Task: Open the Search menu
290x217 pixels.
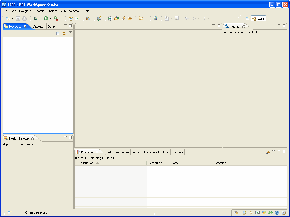Action: click(x=39, y=11)
